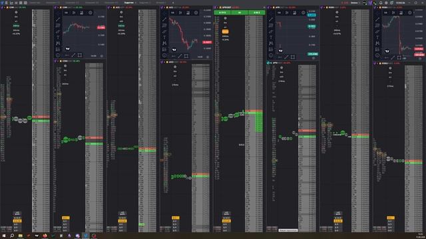Close the workspace tab strip x button
426x239 pixels.
tap(173, 3)
